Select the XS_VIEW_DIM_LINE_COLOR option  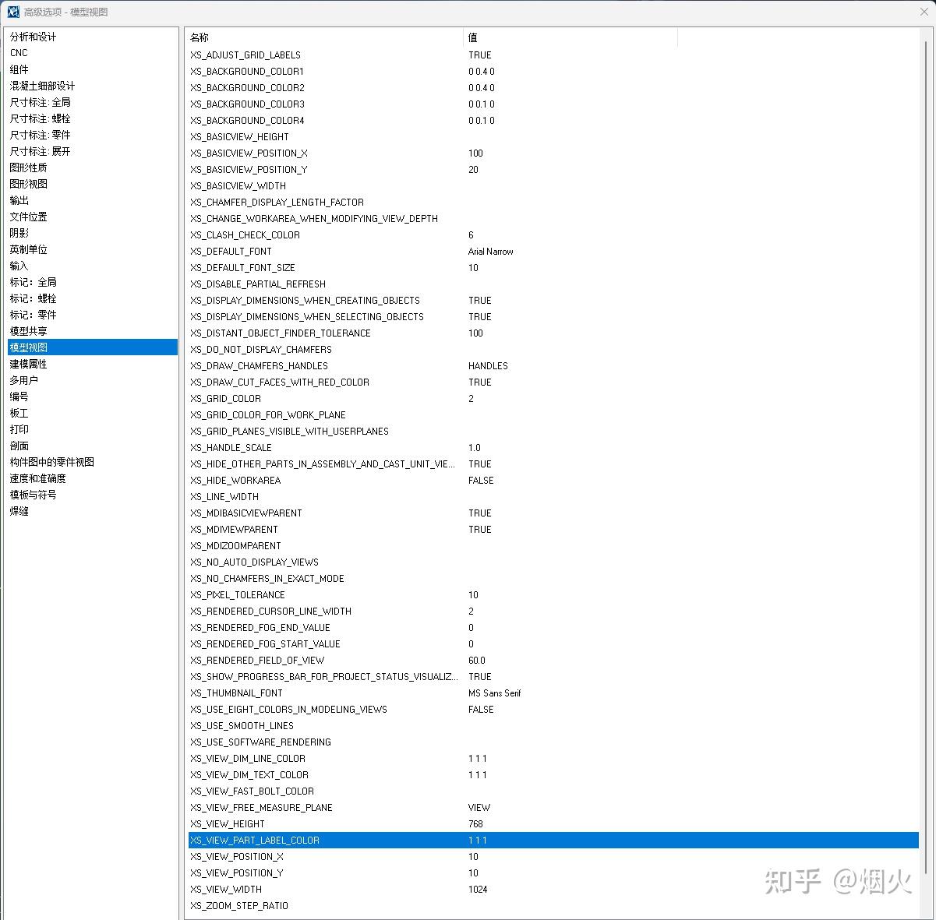tap(248, 759)
